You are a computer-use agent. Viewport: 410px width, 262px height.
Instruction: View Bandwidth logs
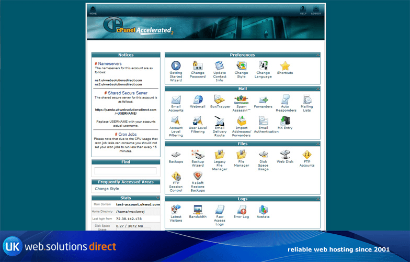(197, 210)
